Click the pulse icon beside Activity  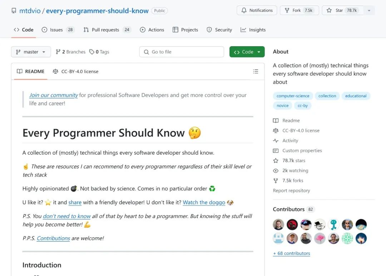[276, 141]
